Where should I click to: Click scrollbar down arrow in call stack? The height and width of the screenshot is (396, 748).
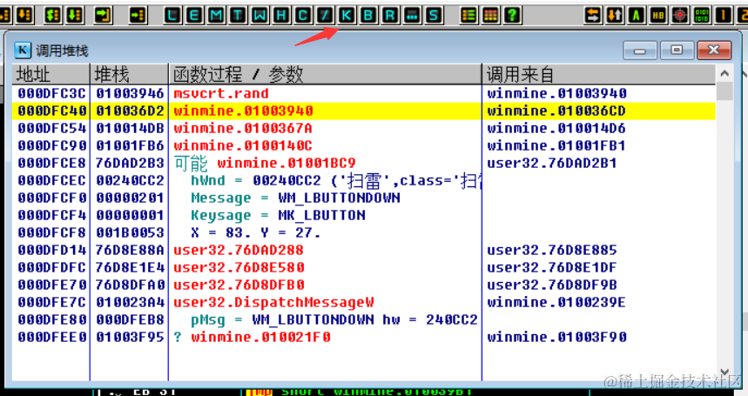(724, 372)
